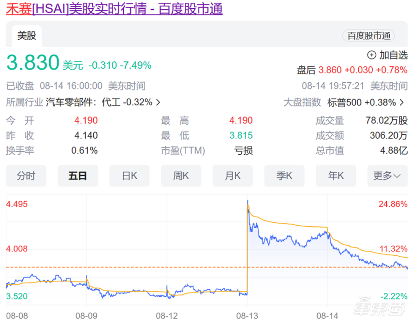
Task: Expand index details chevron after +0.38%
Action: [402, 102]
